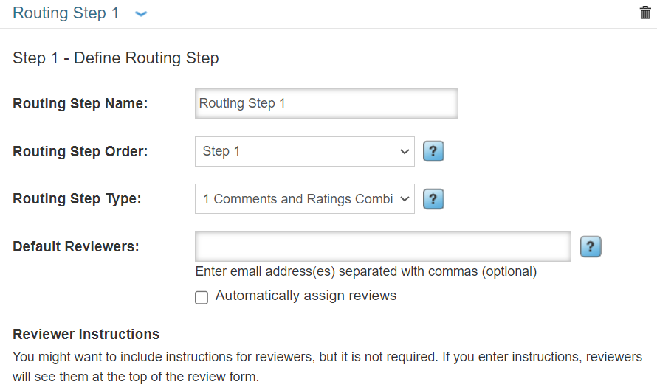The width and height of the screenshot is (657, 390).
Task: Click the "Routing Step Type:" label
Action: (78, 199)
